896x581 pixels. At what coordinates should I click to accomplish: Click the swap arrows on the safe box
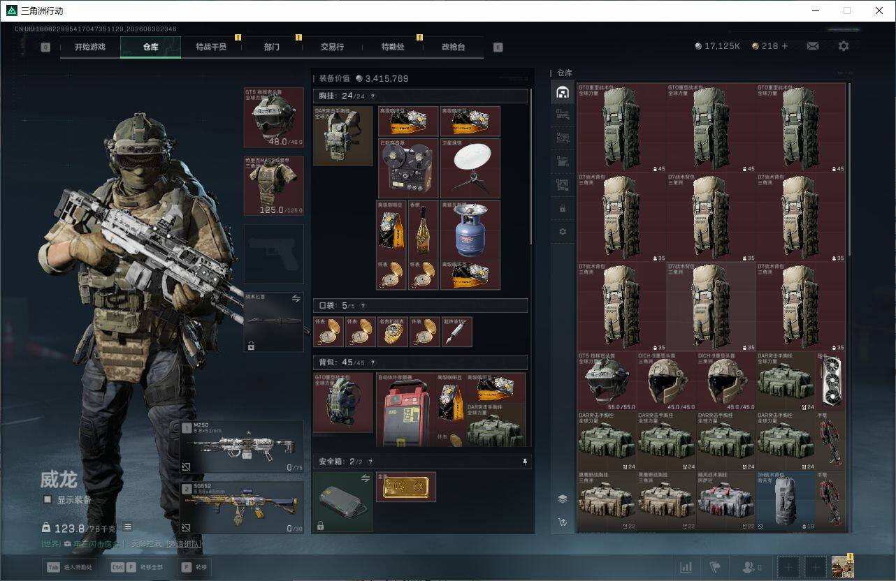[x=365, y=478]
